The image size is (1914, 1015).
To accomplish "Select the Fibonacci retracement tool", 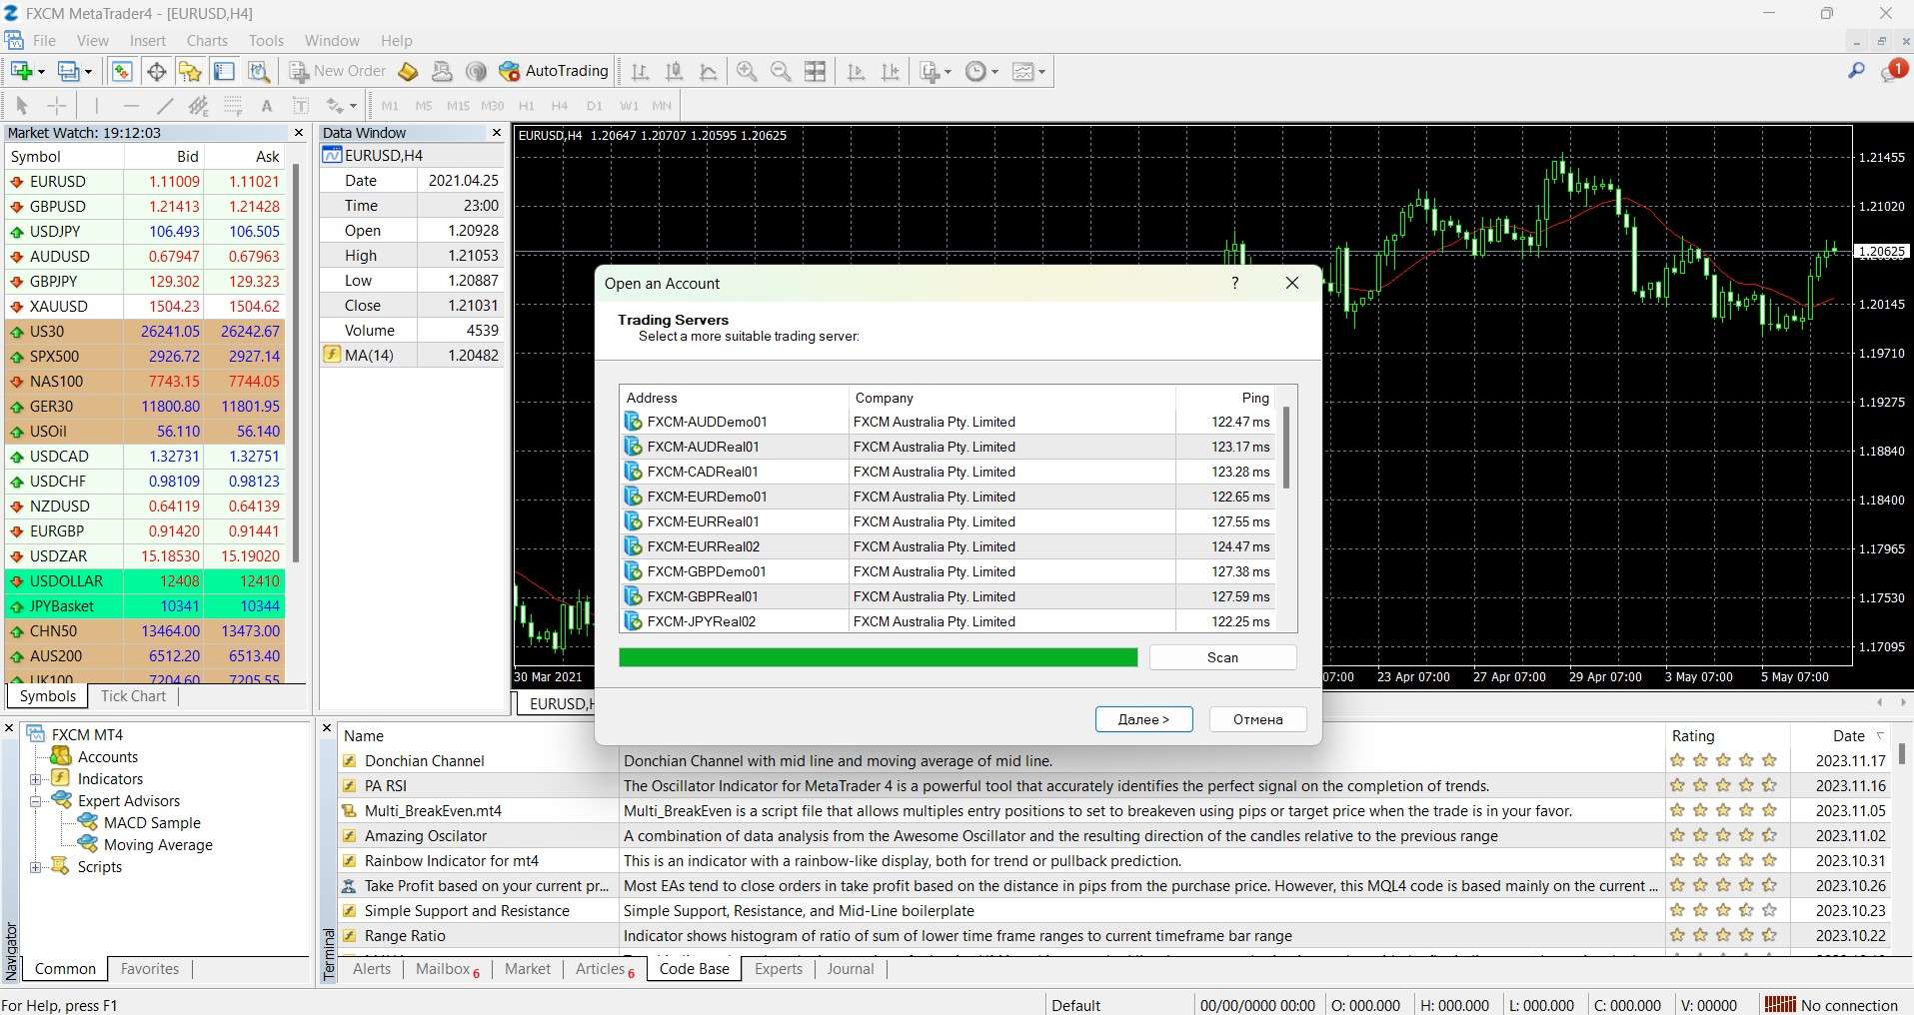I will (x=233, y=106).
